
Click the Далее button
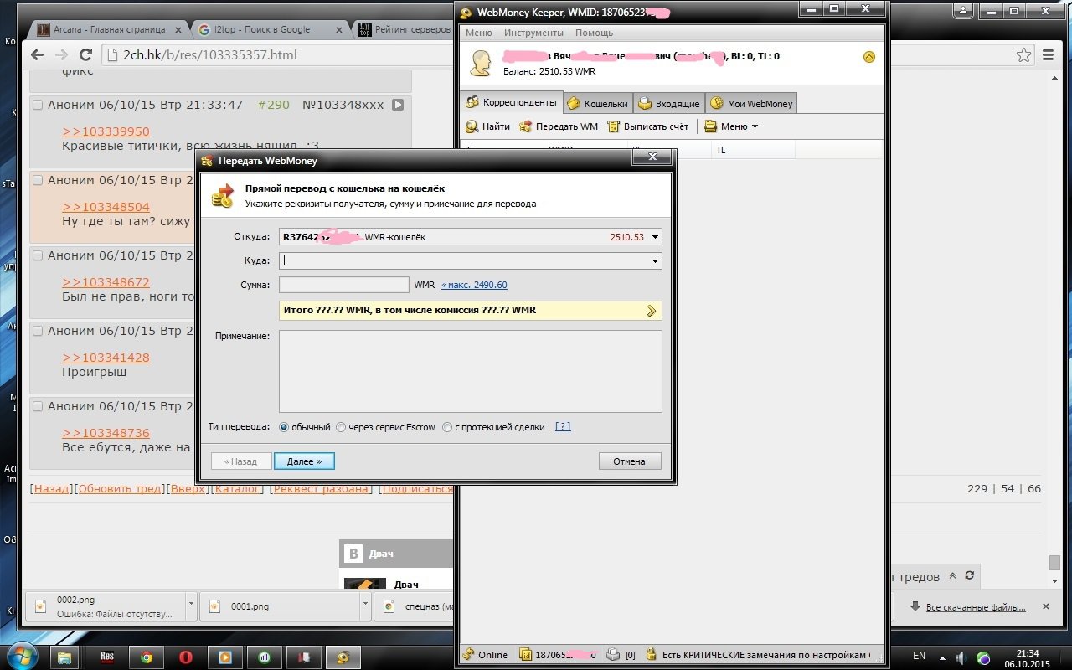tap(304, 461)
